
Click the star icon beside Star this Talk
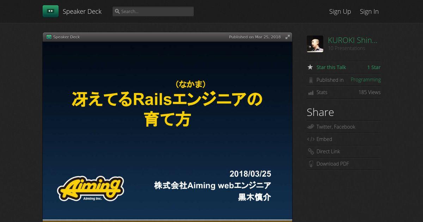(310, 67)
